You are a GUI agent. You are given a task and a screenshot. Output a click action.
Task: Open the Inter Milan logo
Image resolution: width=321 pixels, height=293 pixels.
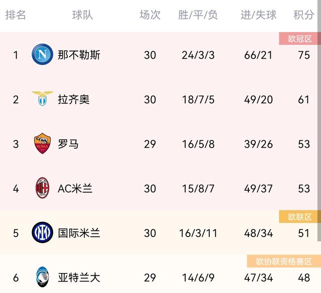(42, 232)
